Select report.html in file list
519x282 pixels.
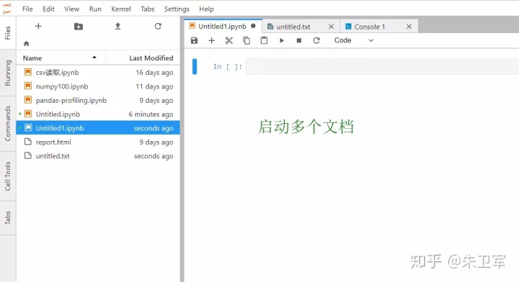coord(98,142)
